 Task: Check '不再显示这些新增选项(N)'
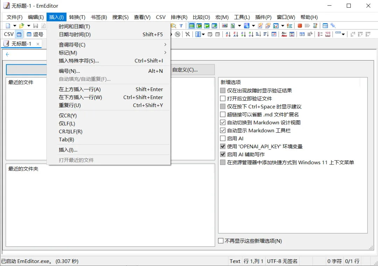(220, 241)
